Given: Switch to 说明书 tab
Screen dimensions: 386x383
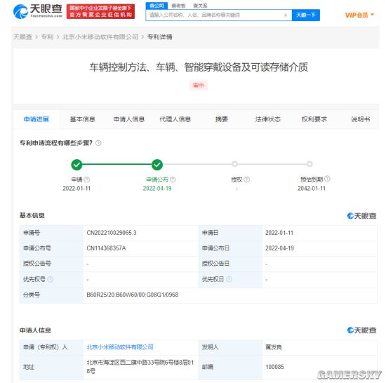Looking at the screenshot, I should coord(361,119).
